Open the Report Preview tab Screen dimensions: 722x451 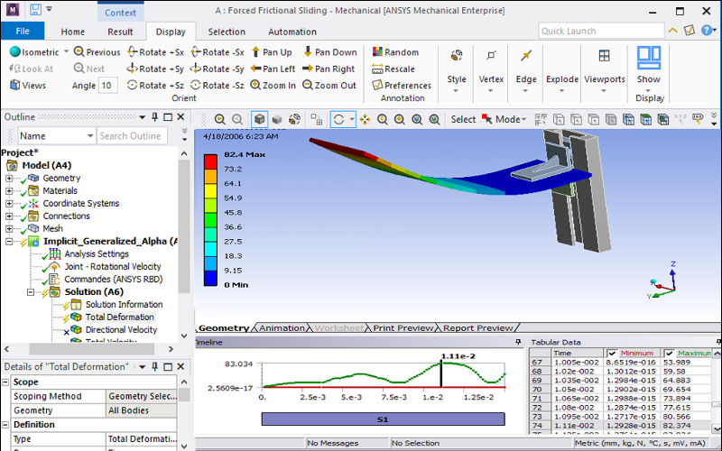pyautogui.click(x=478, y=328)
